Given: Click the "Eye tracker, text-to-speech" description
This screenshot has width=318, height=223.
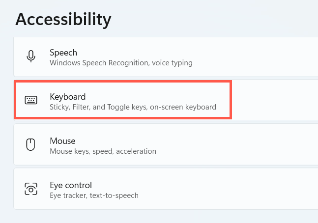Looking at the screenshot, I should click(x=94, y=195).
